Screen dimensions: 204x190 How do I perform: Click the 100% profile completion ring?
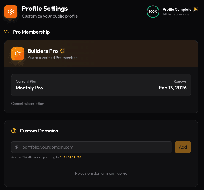[153, 12]
